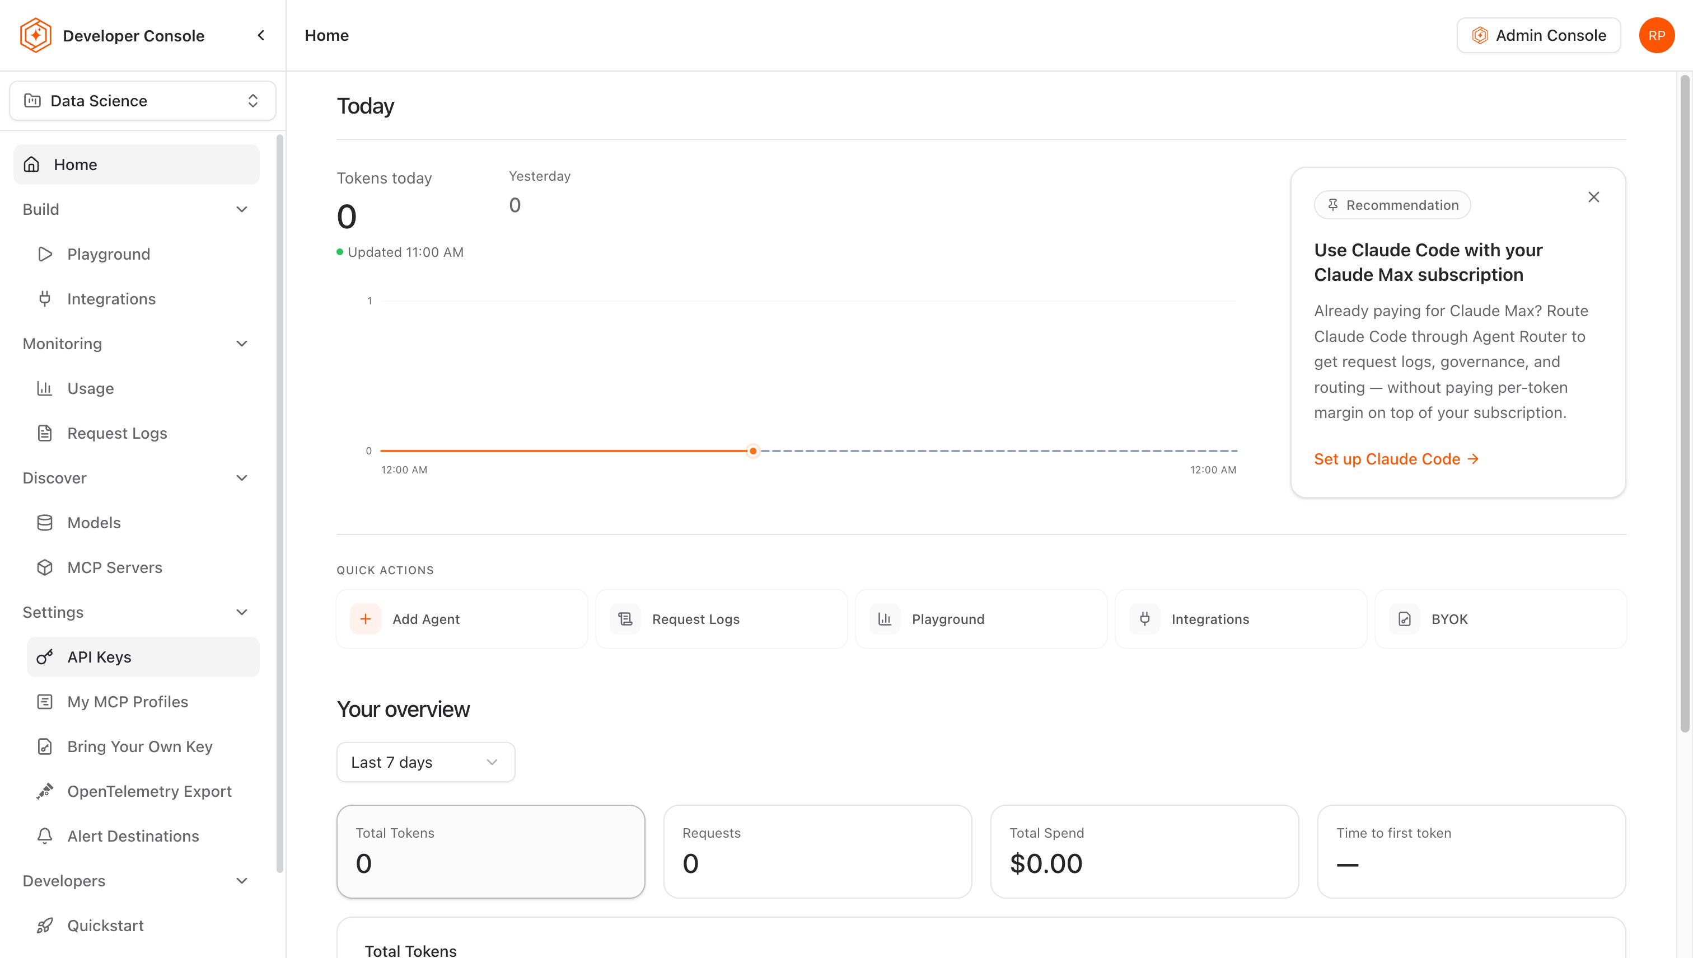Viewport: 1693px width, 958px height.
Task: Collapse the Discover section
Action: [x=241, y=478]
